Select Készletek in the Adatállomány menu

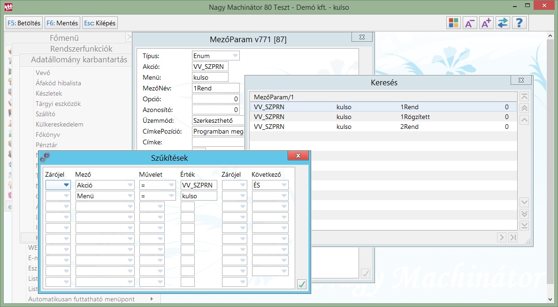pos(49,93)
